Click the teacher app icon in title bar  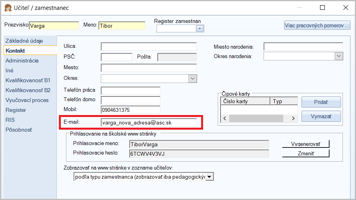coord(7,8)
